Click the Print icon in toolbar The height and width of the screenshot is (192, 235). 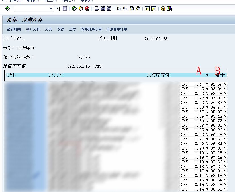click(x=97, y=9)
